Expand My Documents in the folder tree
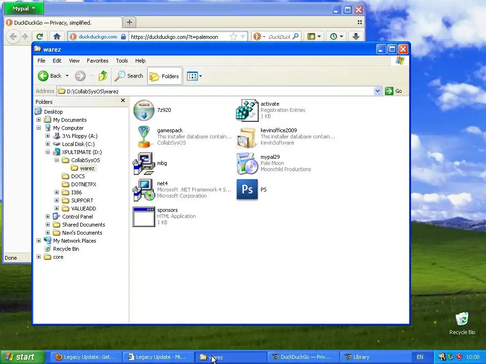Screen dimensions: 486x364 click(39, 120)
